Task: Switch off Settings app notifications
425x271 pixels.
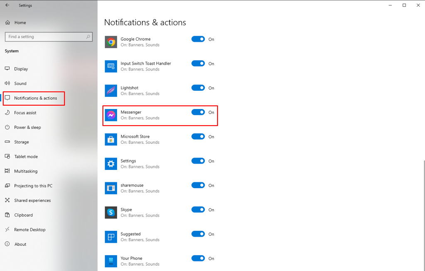Action: pyautogui.click(x=198, y=161)
